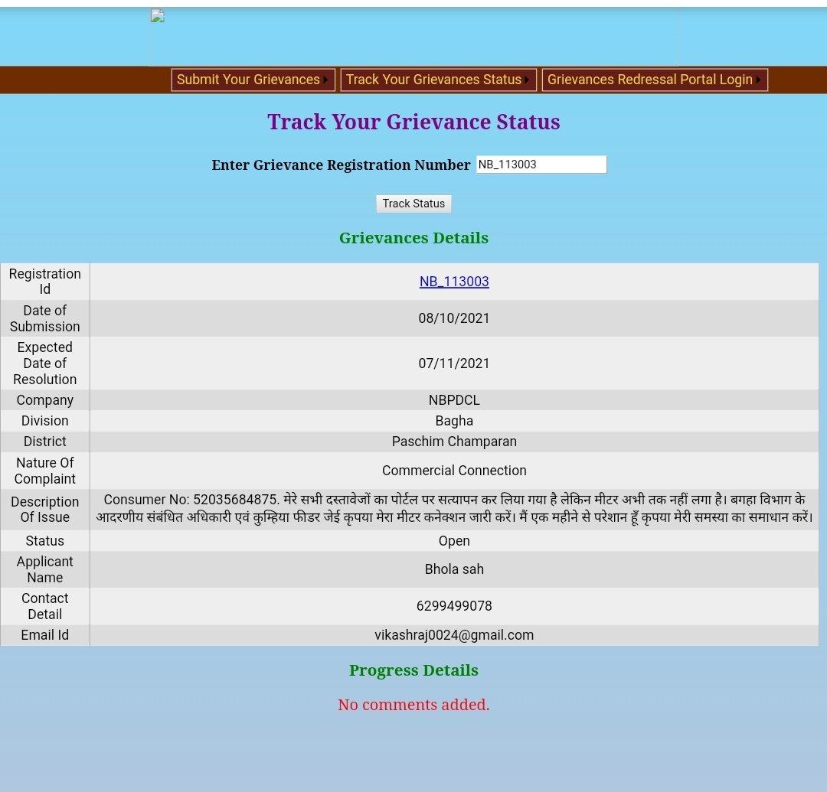Click applicant name Bhola sah
Screen dimensions: 827x792
[454, 569]
